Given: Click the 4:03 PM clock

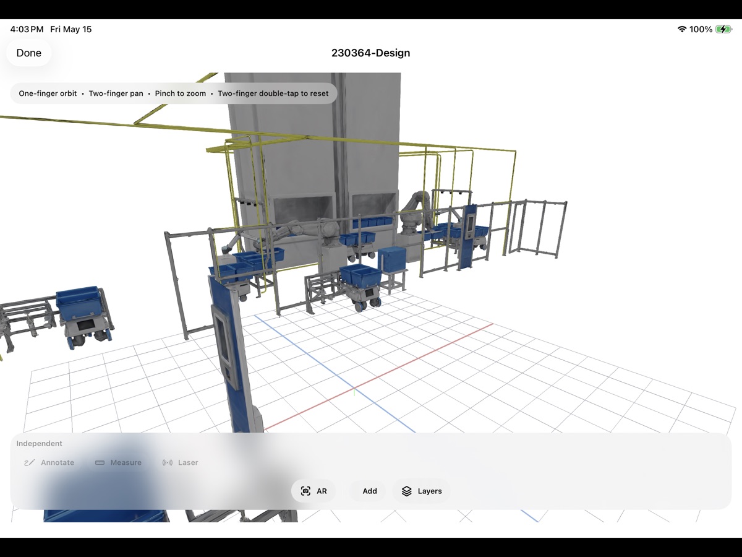Looking at the screenshot, I should [x=27, y=29].
